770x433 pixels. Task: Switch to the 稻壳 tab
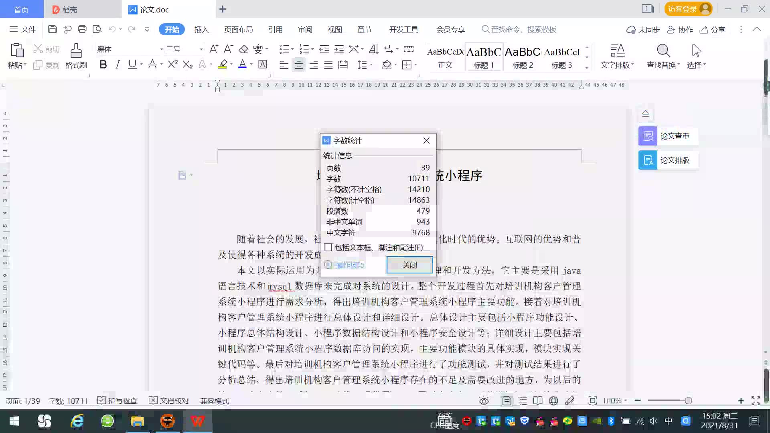pos(82,9)
